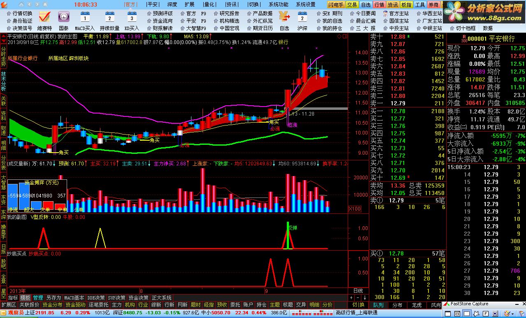Click 高级行情_上海联通 status text

[x=356, y=313]
